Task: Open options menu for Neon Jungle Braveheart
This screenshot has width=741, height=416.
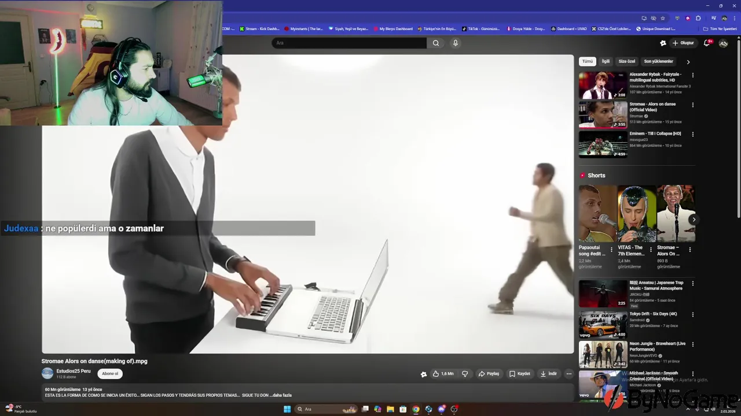Action: [x=692, y=345]
